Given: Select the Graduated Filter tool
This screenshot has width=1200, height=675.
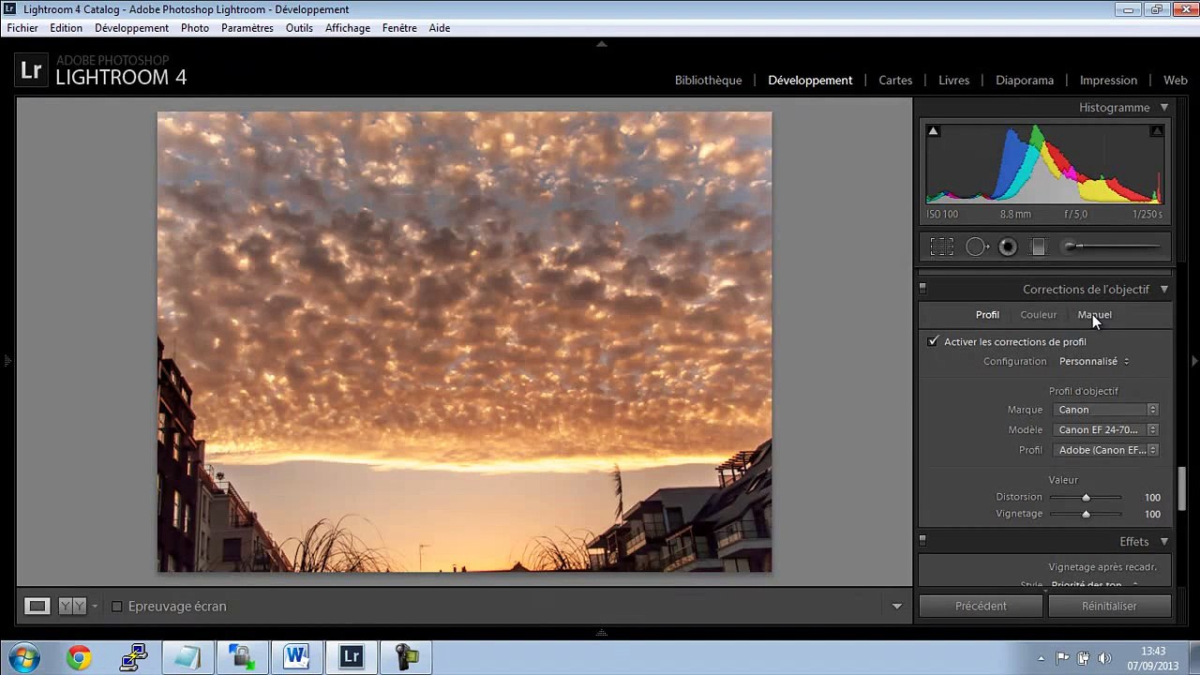Looking at the screenshot, I should pyautogui.click(x=1038, y=247).
